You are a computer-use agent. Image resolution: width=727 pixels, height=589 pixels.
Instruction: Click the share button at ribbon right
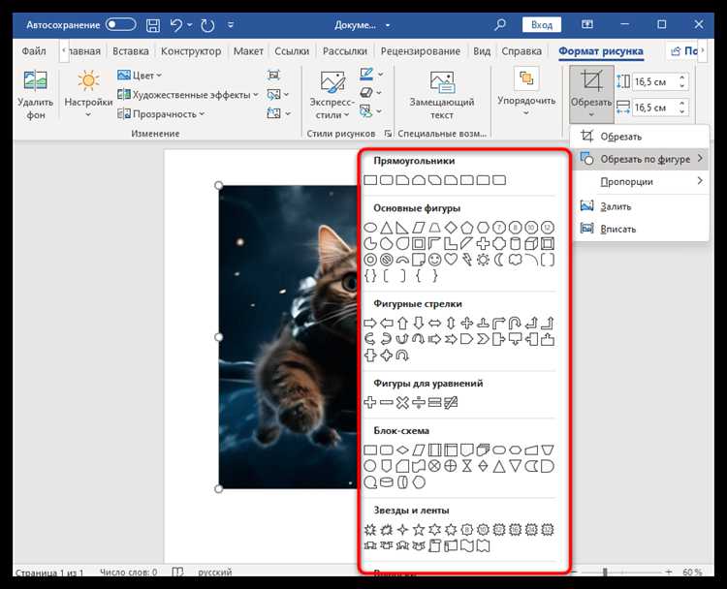(682, 51)
